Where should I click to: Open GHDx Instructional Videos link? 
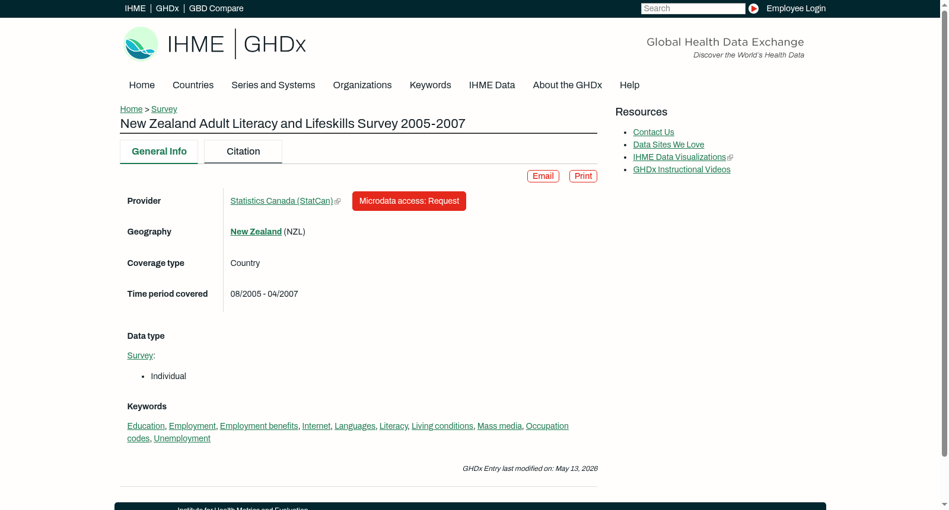[682, 169]
